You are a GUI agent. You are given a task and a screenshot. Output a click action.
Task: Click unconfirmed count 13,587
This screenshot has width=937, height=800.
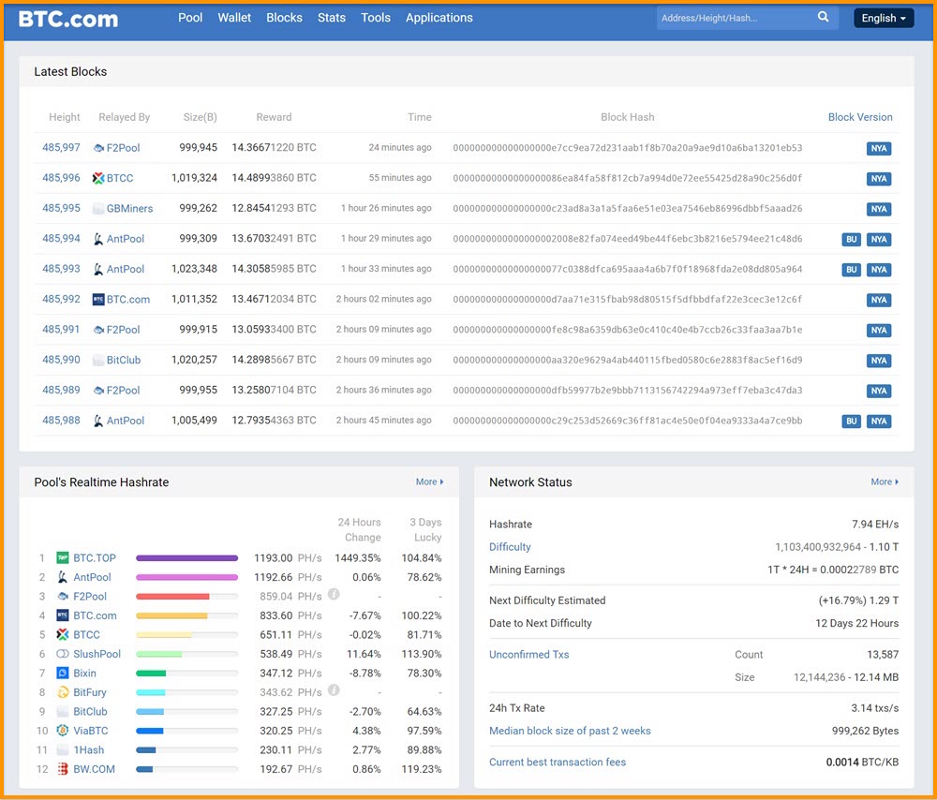(x=883, y=654)
